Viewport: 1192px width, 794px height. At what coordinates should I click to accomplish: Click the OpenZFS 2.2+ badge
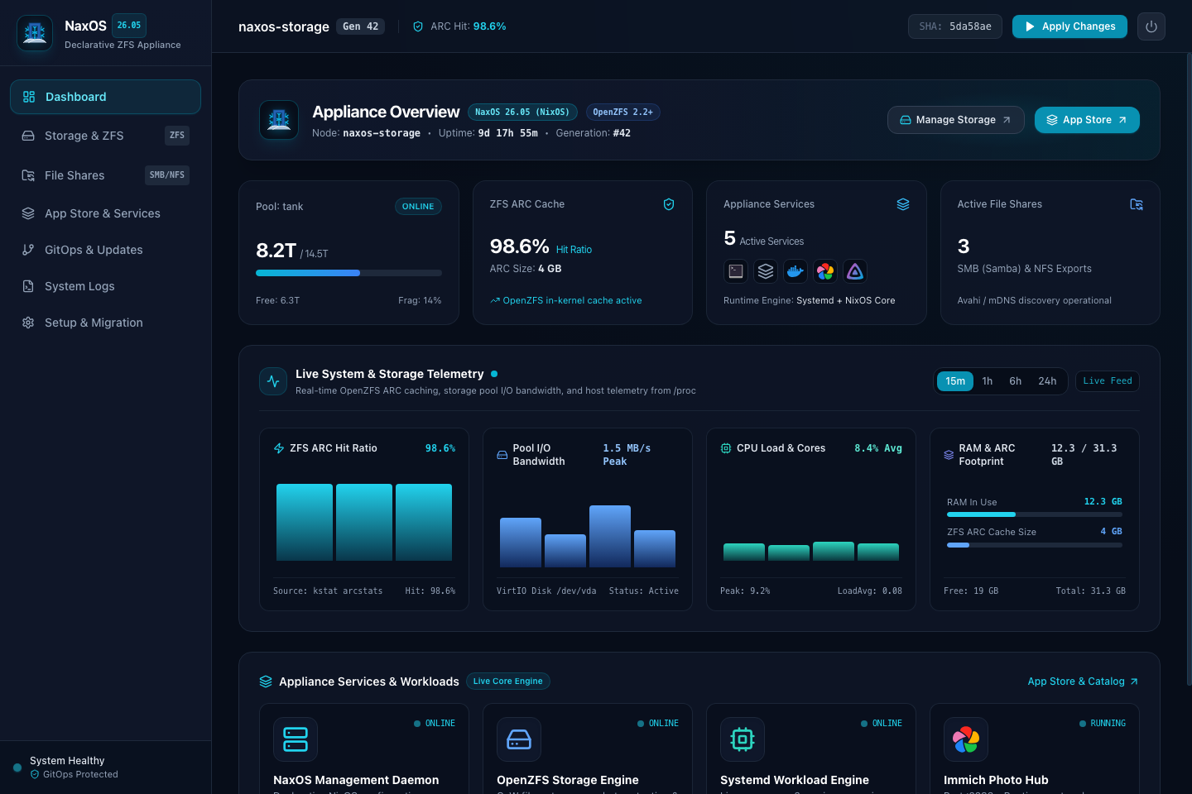623,112
